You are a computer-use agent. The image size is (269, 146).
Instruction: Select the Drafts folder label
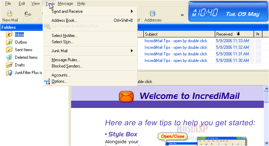[x=20, y=65]
